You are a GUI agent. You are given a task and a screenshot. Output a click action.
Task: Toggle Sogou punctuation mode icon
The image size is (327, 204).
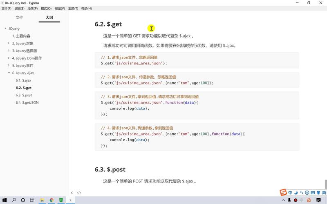coord(301,193)
